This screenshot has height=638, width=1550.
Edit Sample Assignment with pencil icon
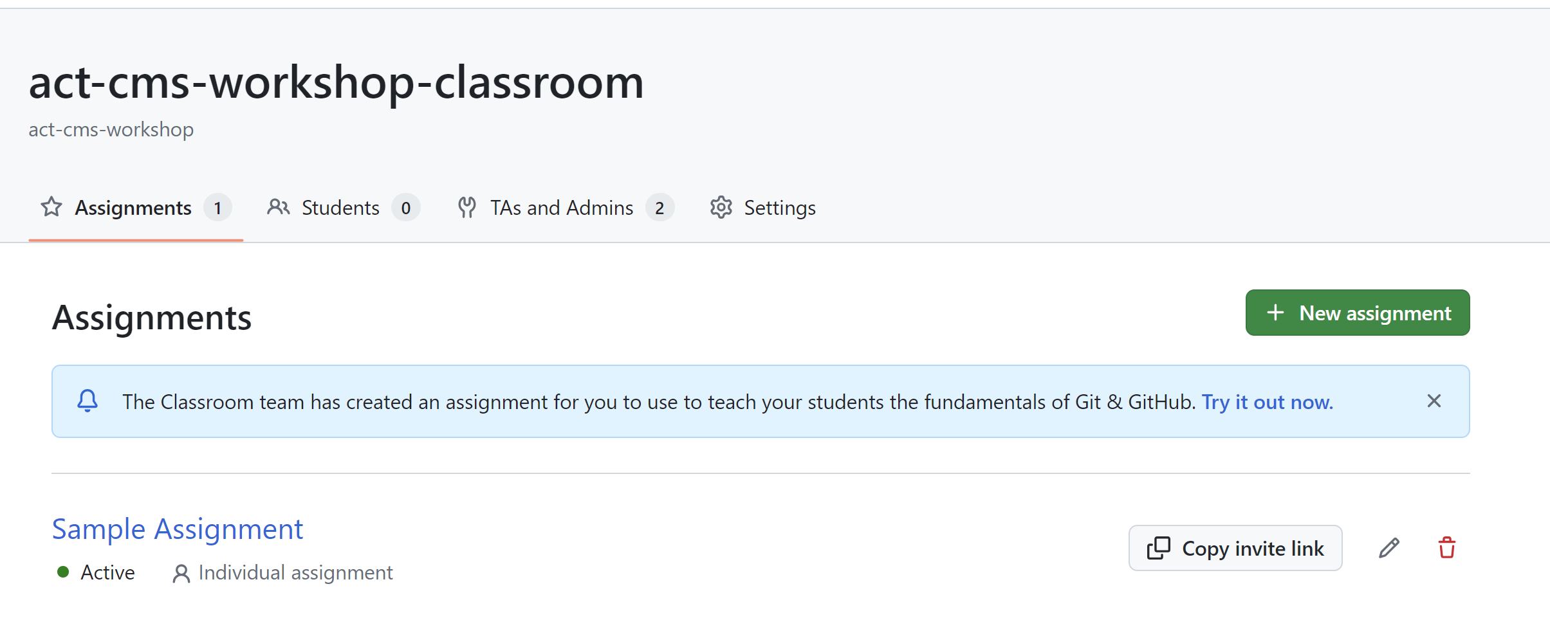pos(1389,548)
